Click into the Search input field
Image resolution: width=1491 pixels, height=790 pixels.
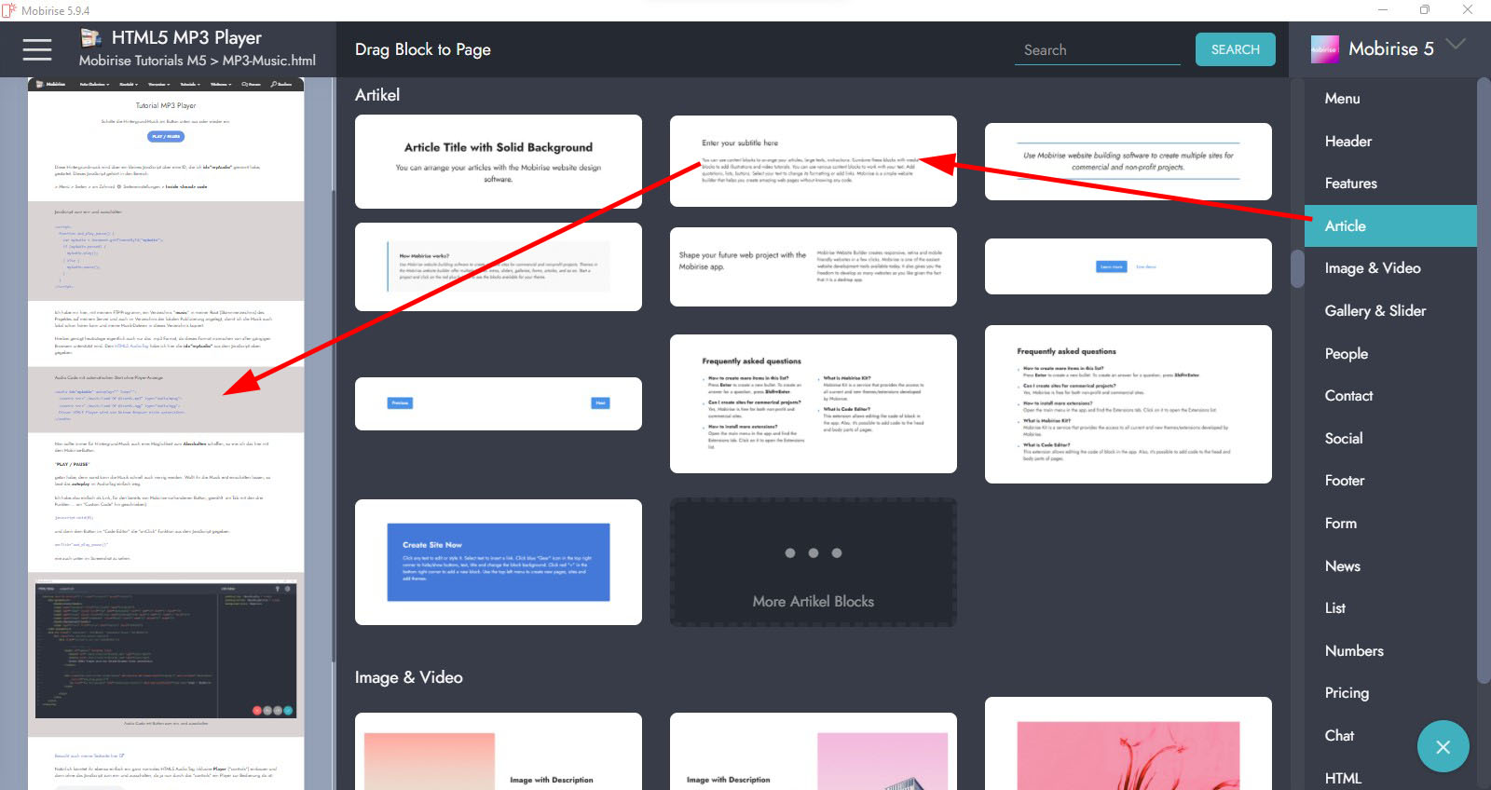click(x=1097, y=49)
